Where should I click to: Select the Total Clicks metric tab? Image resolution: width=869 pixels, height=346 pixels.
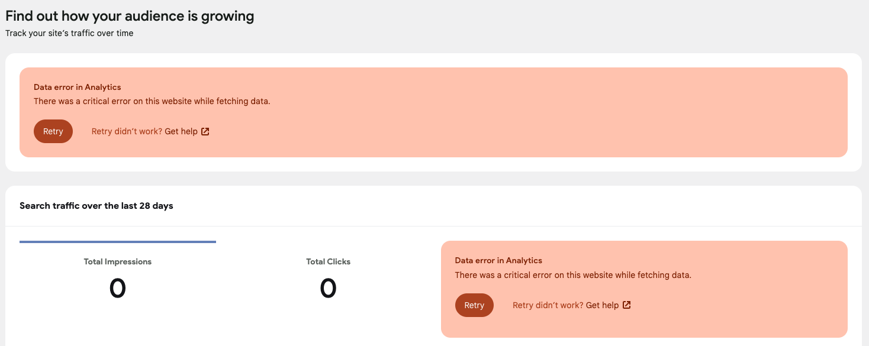point(327,261)
